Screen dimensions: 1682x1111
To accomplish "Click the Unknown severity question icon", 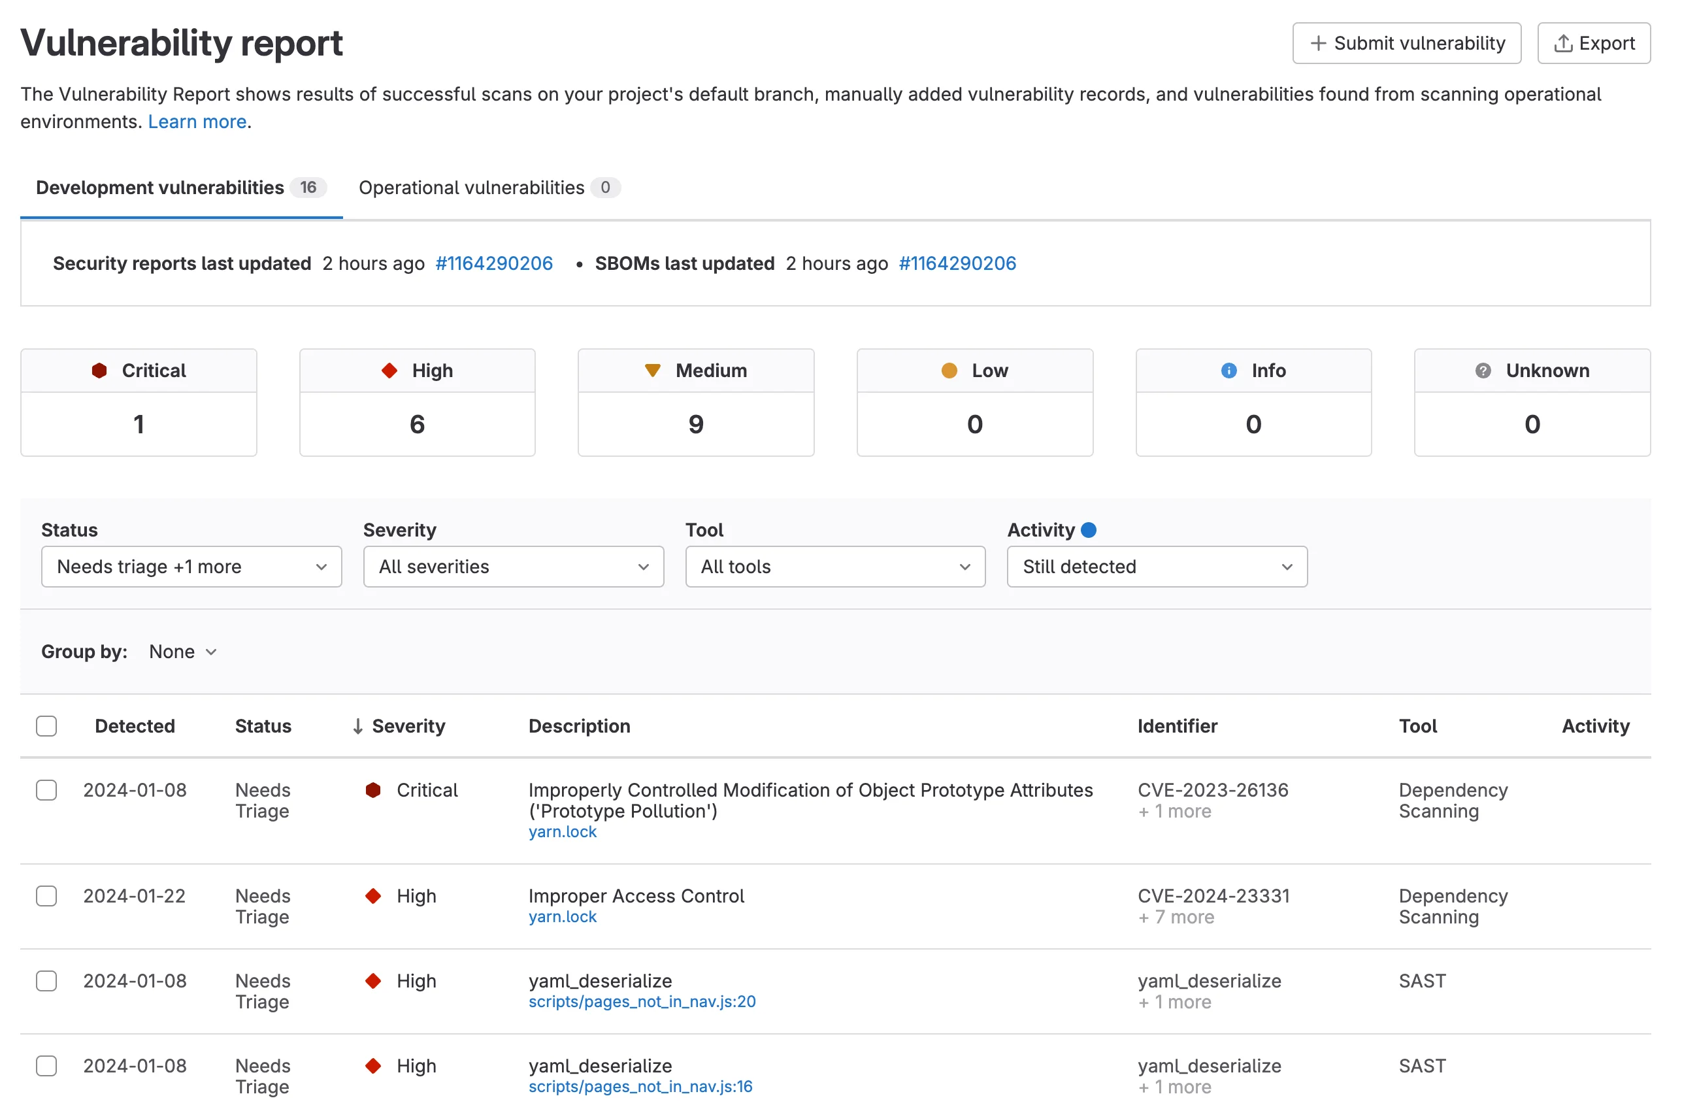I will (x=1482, y=371).
